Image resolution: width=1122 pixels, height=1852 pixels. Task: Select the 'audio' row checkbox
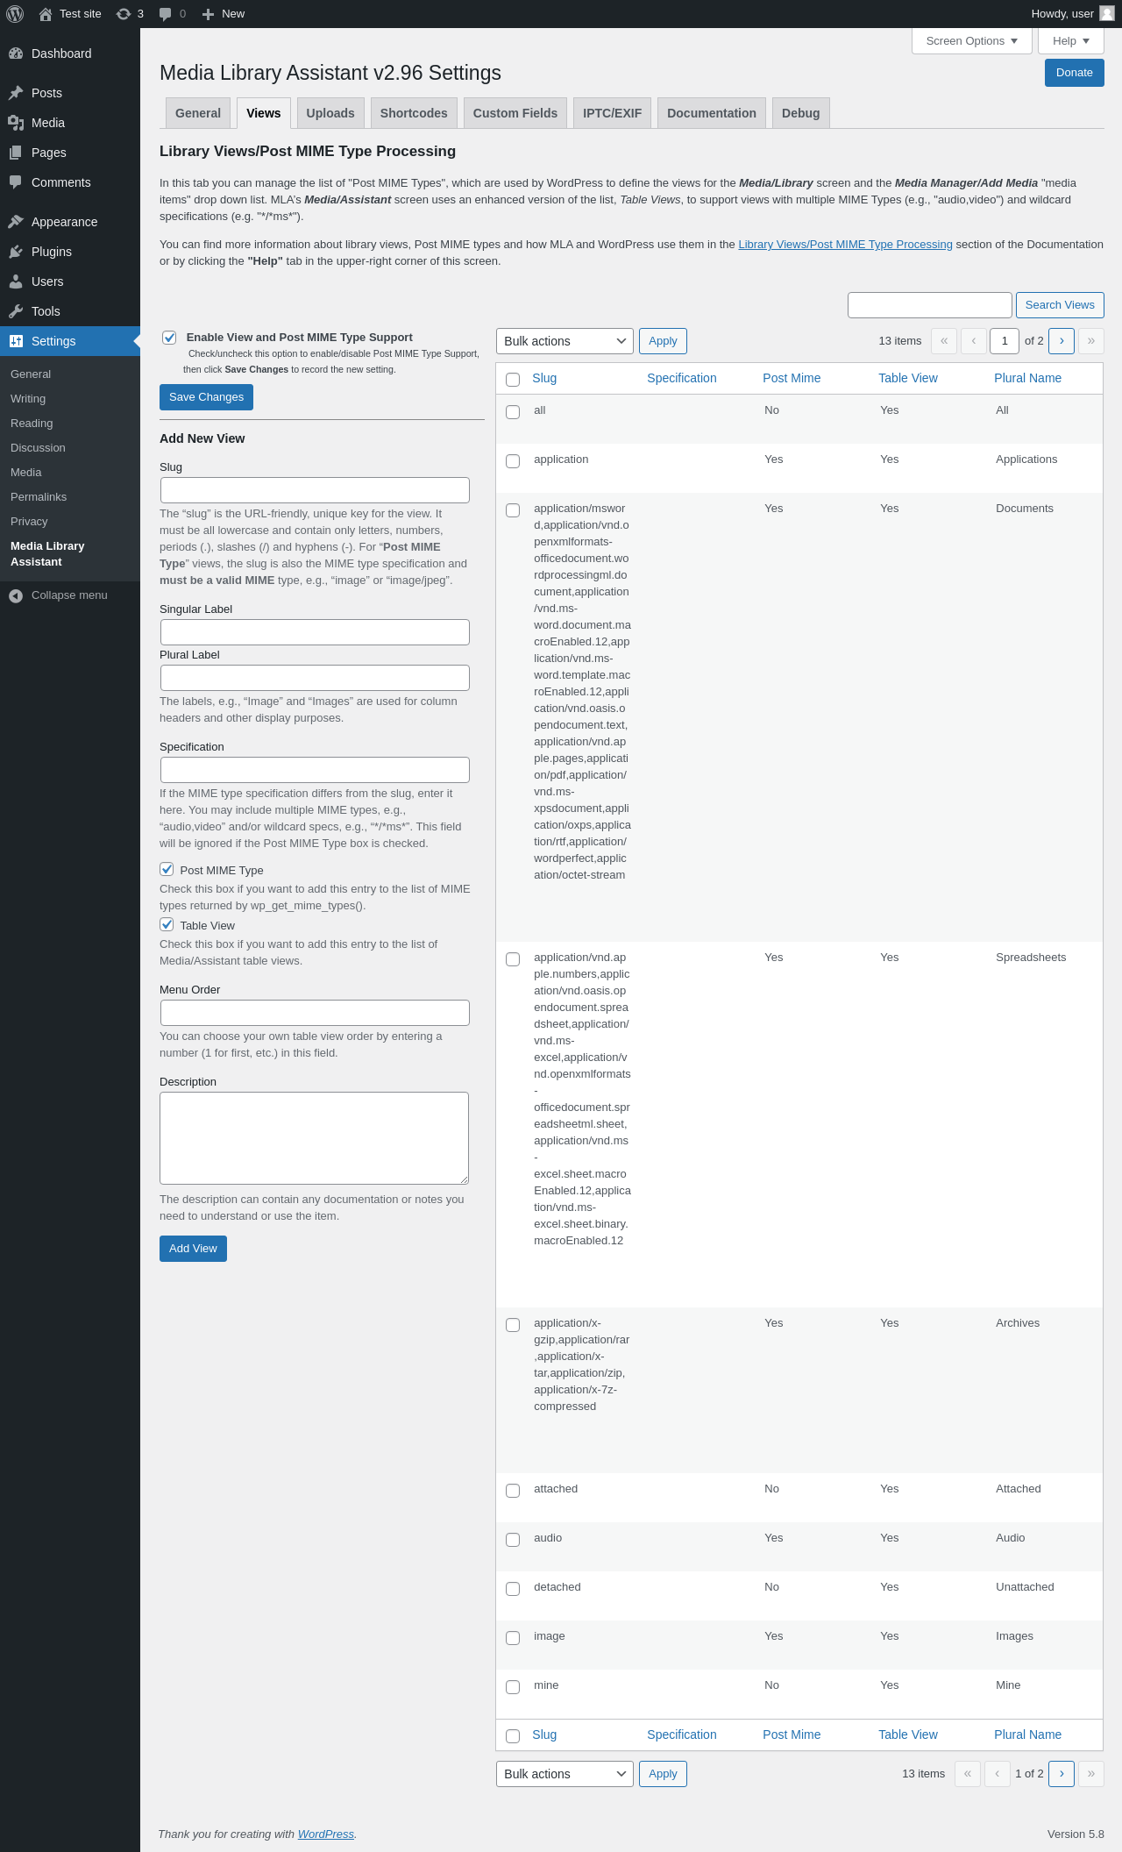(513, 1540)
